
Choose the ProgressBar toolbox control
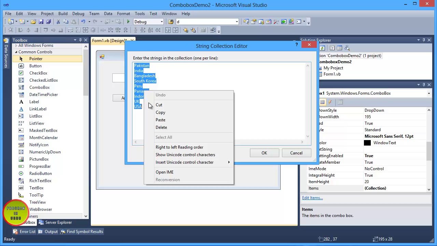point(40,166)
